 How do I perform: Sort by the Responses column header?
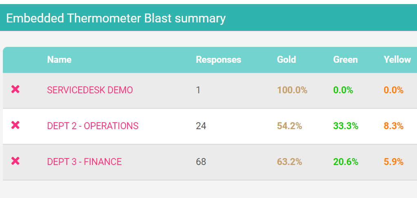pos(218,59)
